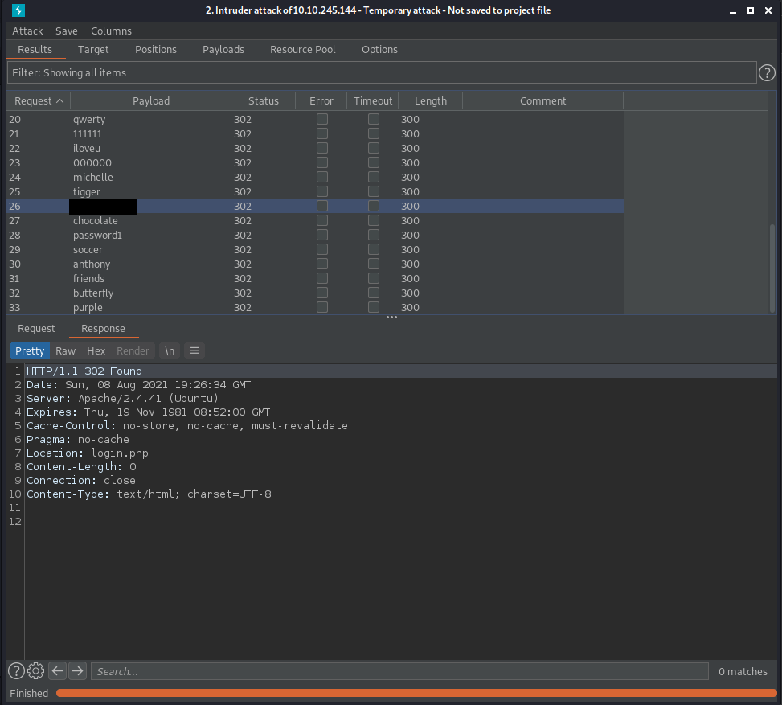Click the orange attack progress bar

(x=415, y=693)
